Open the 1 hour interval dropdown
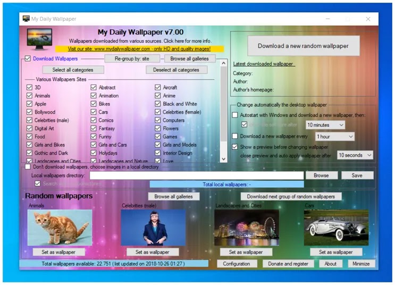This screenshot has height=285, width=395. coord(335,137)
